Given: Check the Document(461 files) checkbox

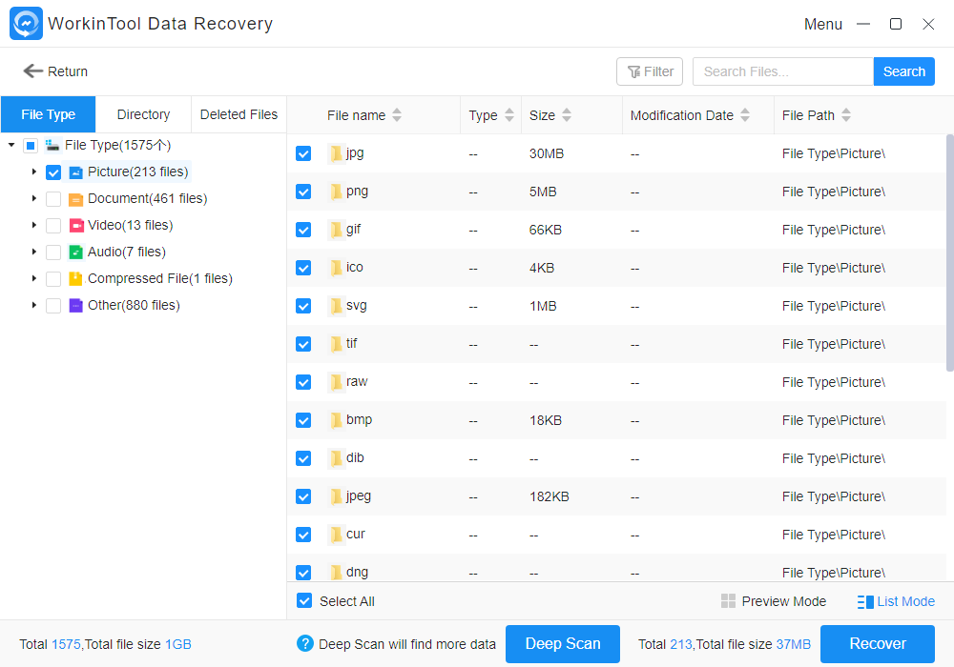Looking at the screenshot, I should 53,199.
